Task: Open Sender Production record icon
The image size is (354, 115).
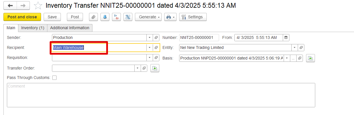Action: (x=156, y=37)
